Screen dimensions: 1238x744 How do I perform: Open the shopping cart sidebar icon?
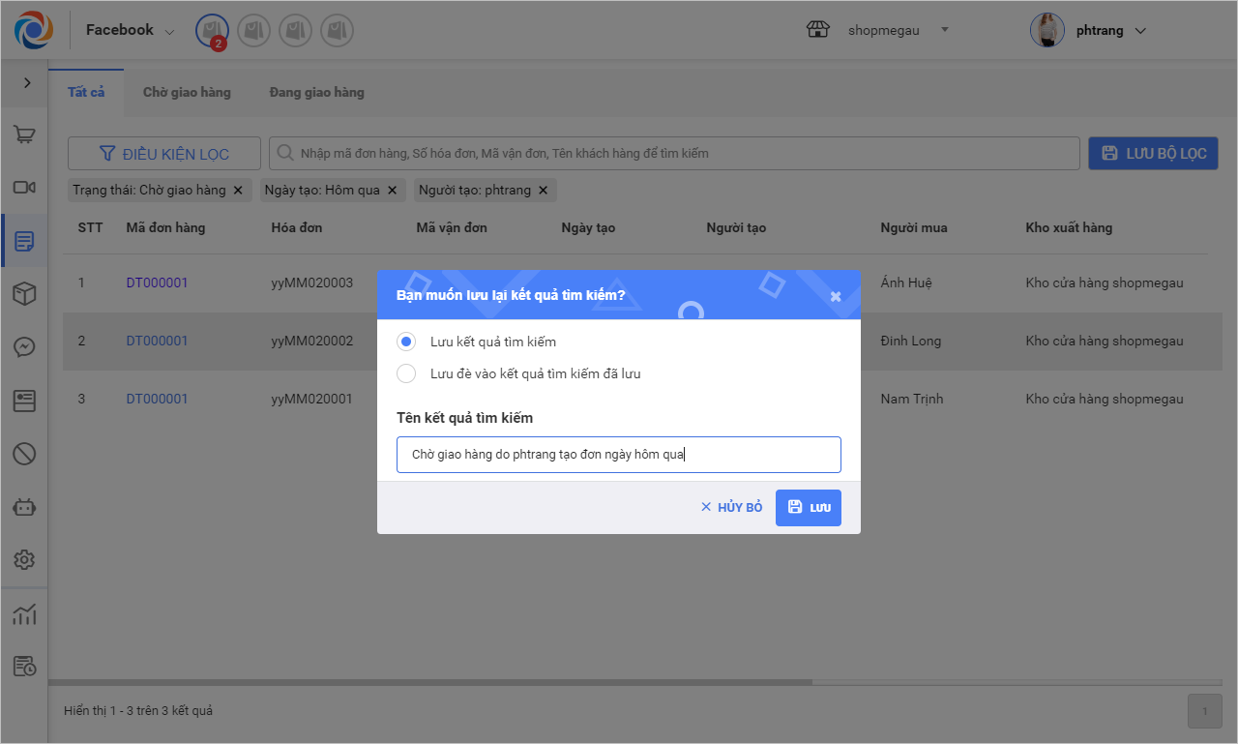25,134
